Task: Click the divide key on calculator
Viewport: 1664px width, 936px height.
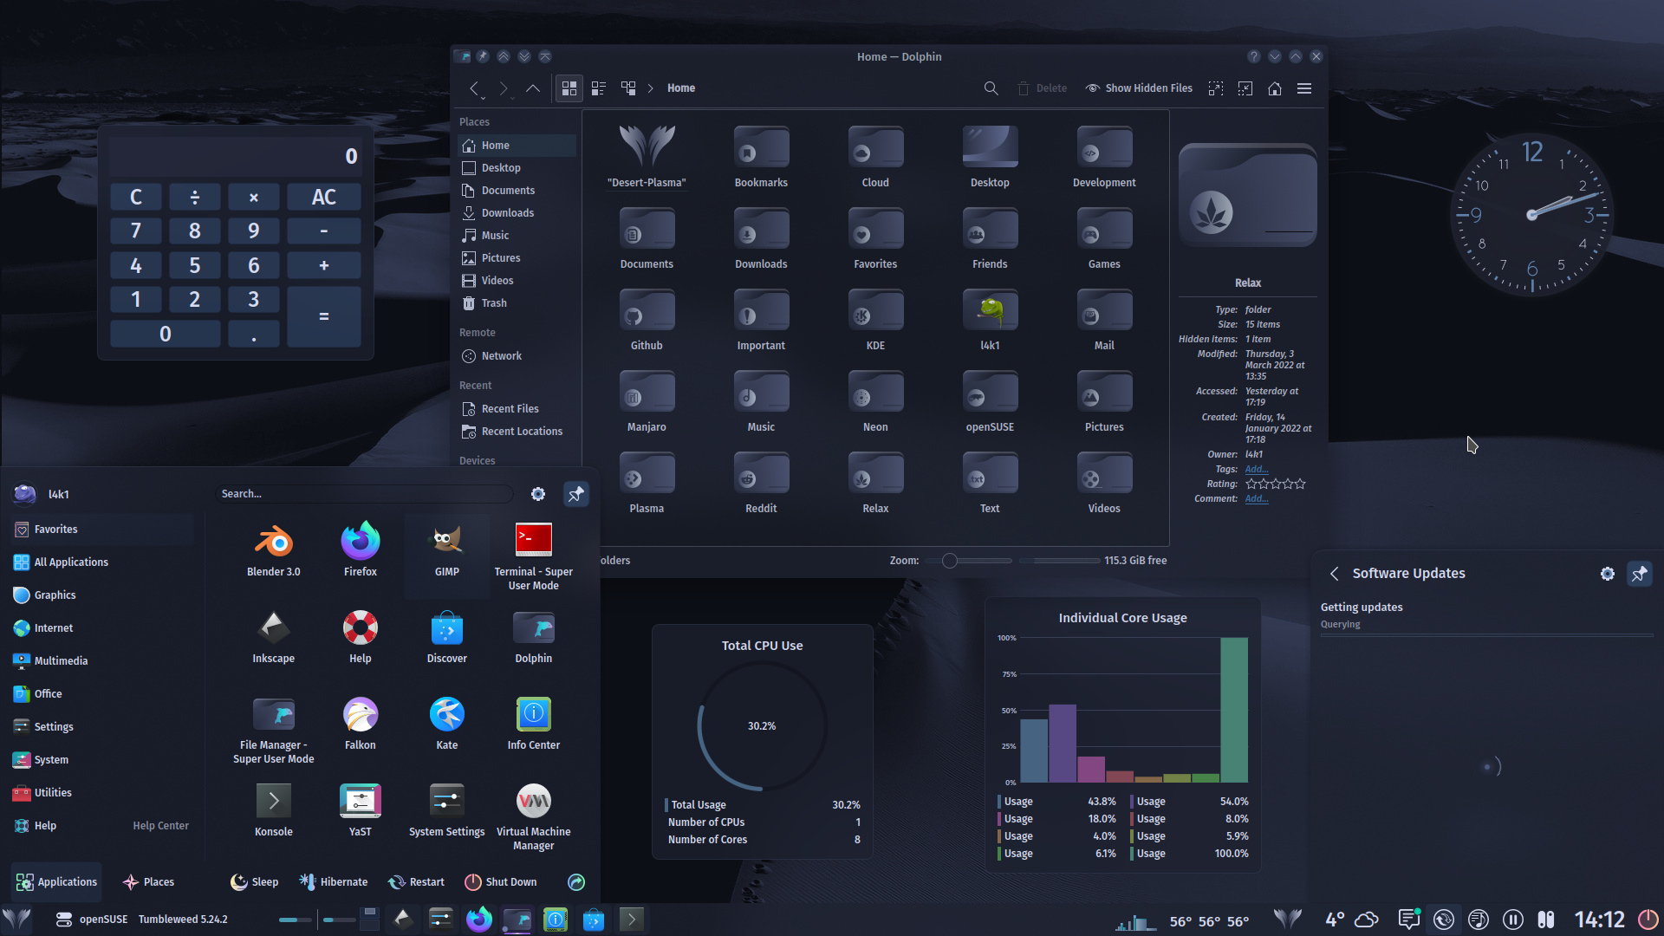Action: tap(194, 198)
